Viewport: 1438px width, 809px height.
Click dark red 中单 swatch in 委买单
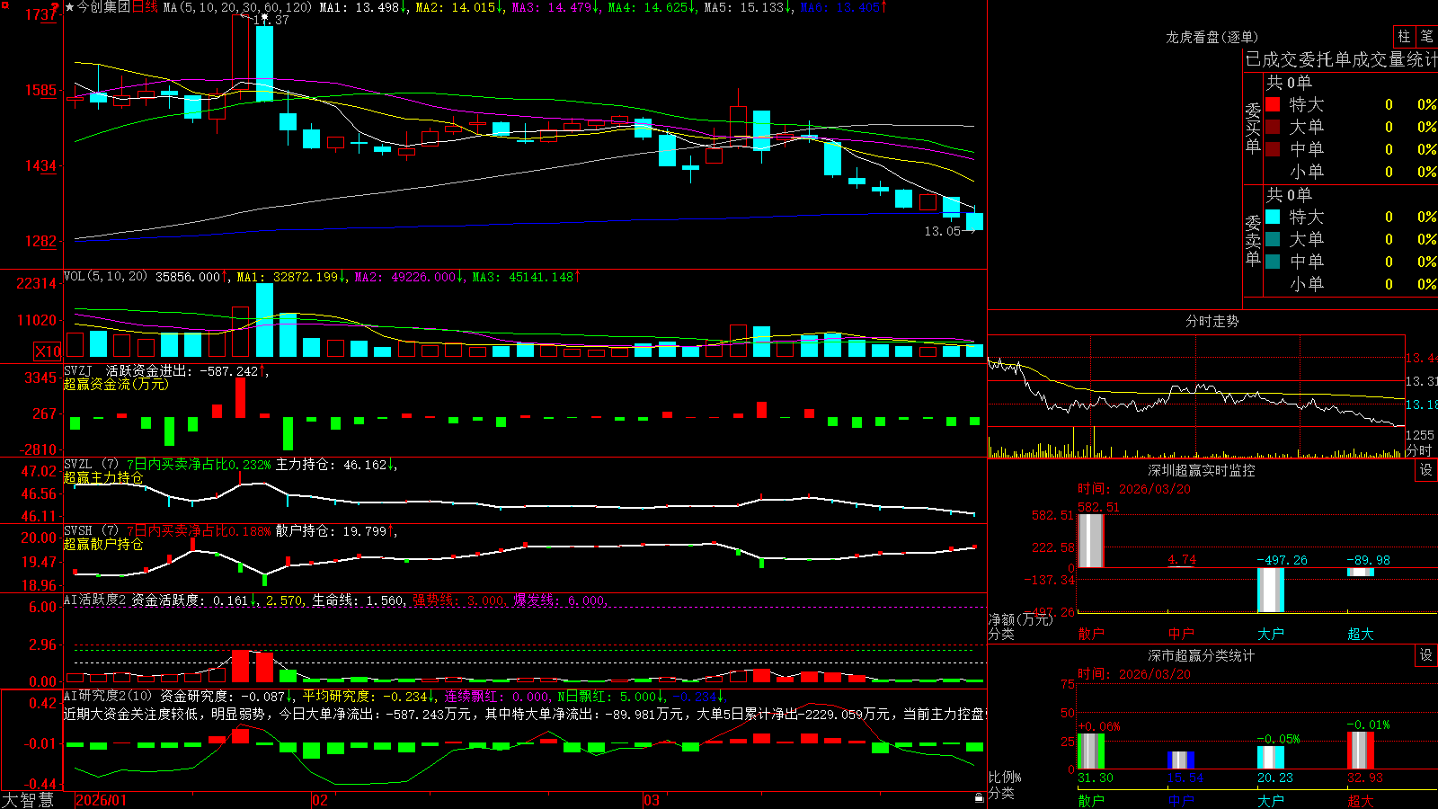click(1273, 149)
